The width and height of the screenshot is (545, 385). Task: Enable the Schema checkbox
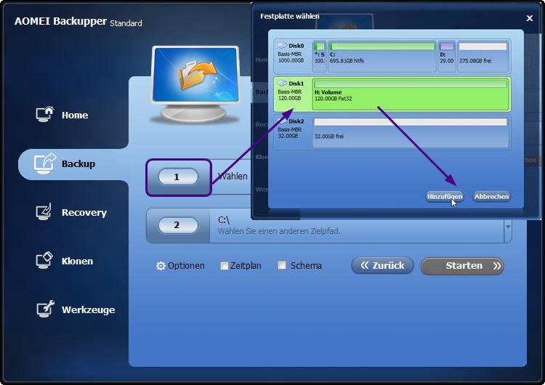coord(282,265)
